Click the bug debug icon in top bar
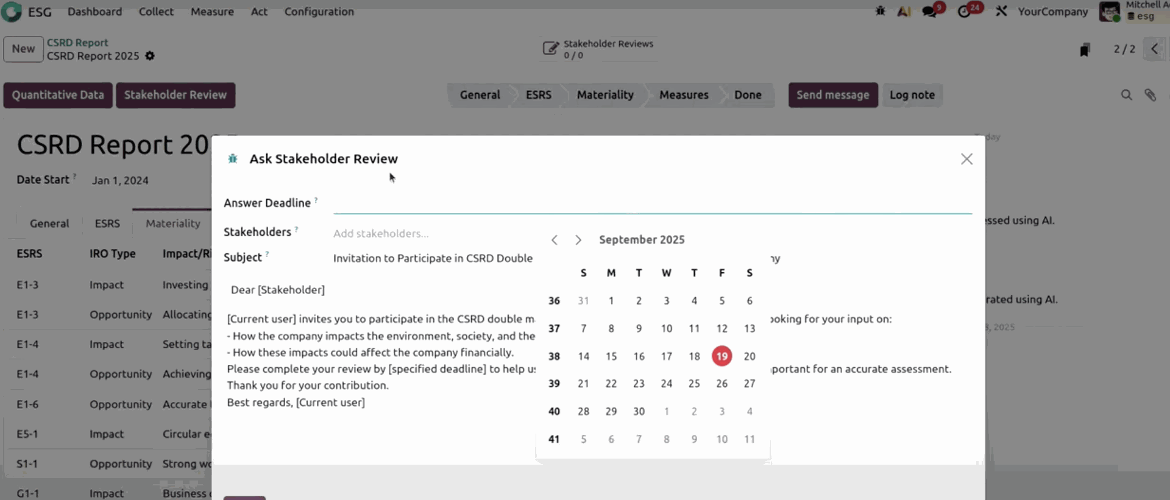 point(880,11)
